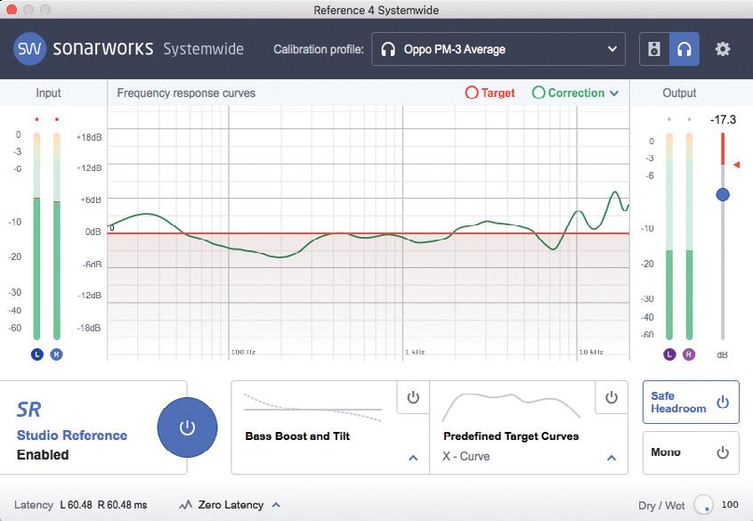Click the X - Curve target label
Viewport: 753px width, 521px height.
pyautogui.click(x=466, y=456)
